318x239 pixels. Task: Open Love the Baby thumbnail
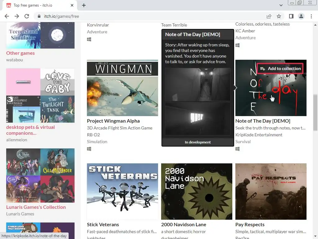(x=57, y=82)
